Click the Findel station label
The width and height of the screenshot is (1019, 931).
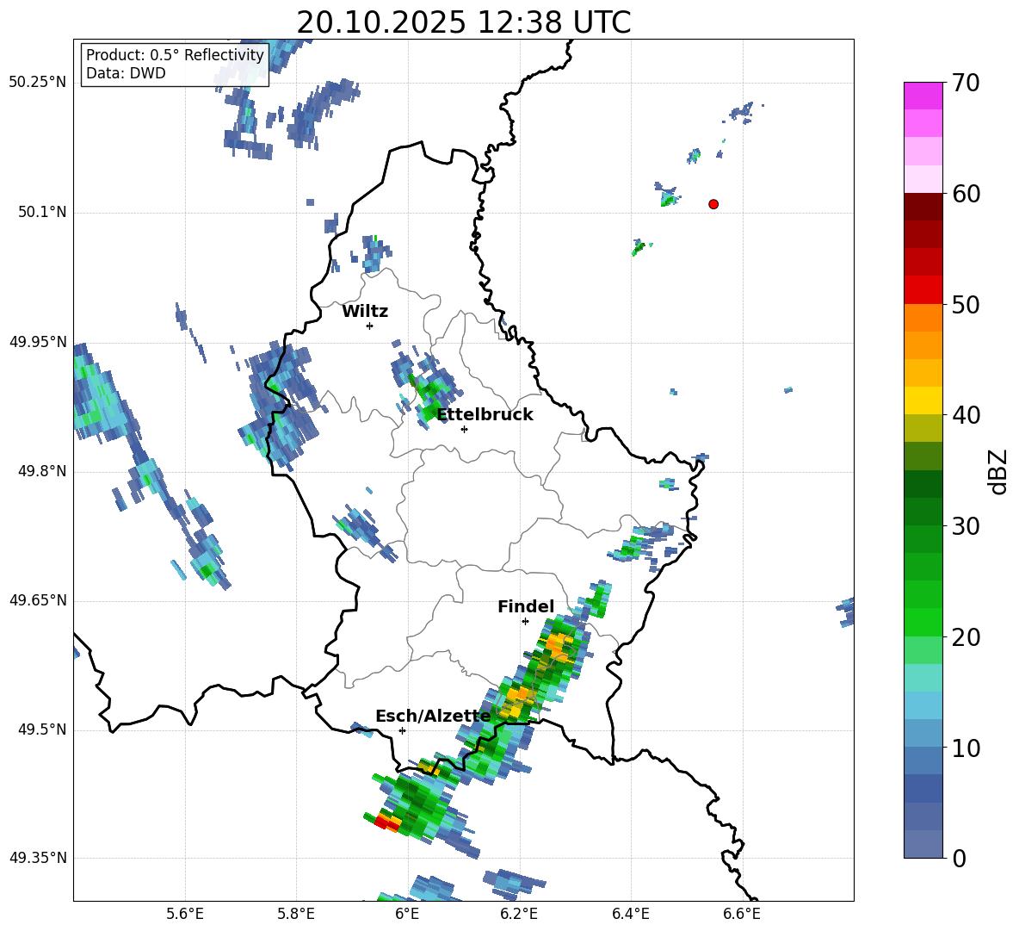click(526, 606)
